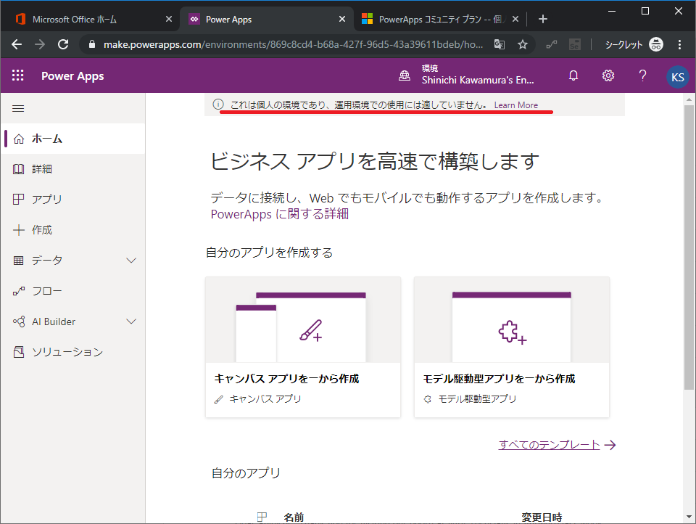The width and height of the screenshot is (696, 524).
Task: Click AI Builder in the sidebar
Action: click(x=53, y=322)
